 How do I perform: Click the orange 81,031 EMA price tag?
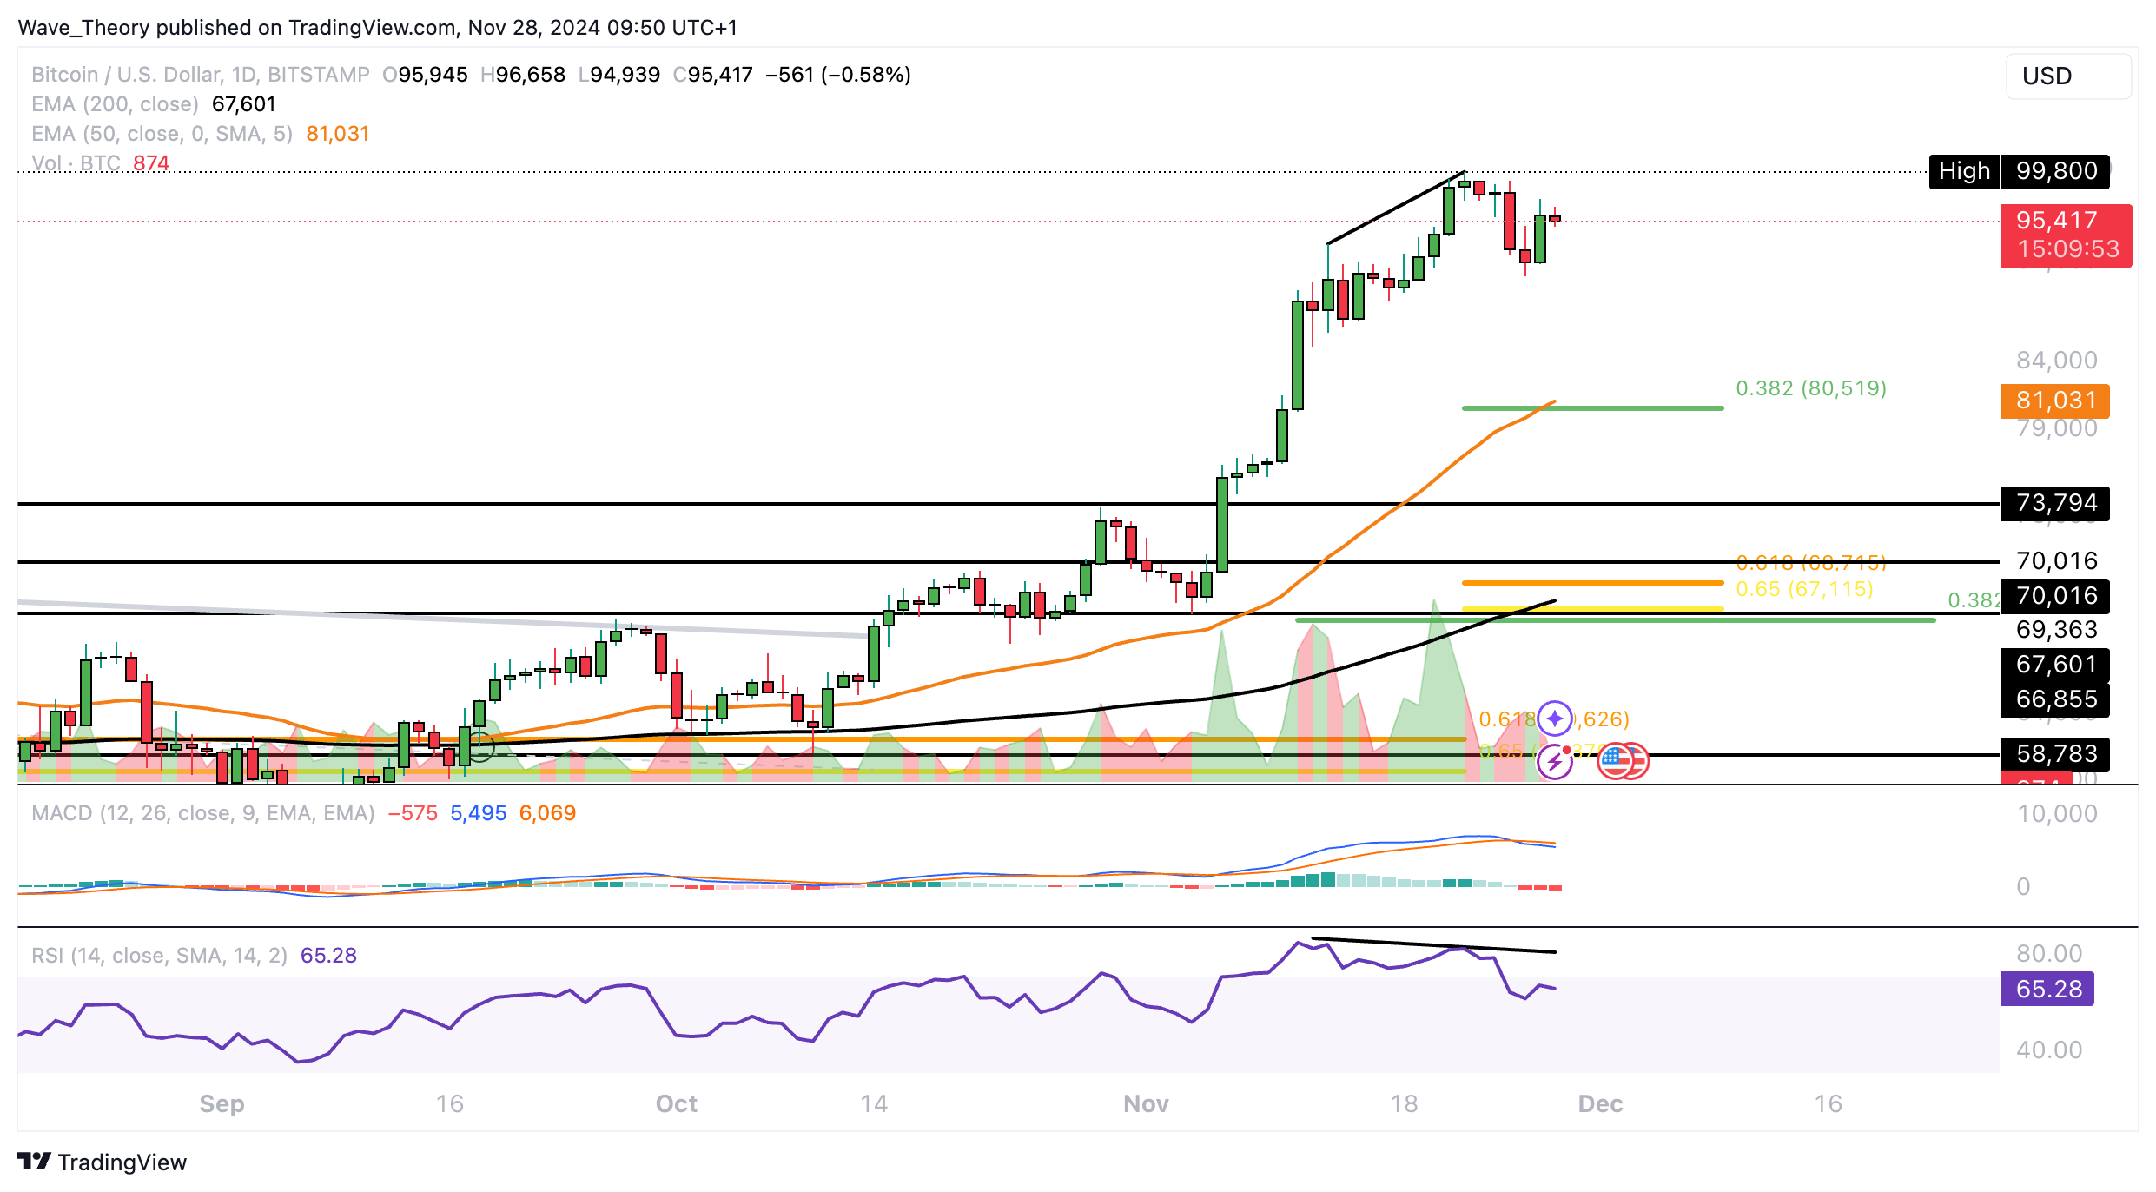coord(2054,401)
